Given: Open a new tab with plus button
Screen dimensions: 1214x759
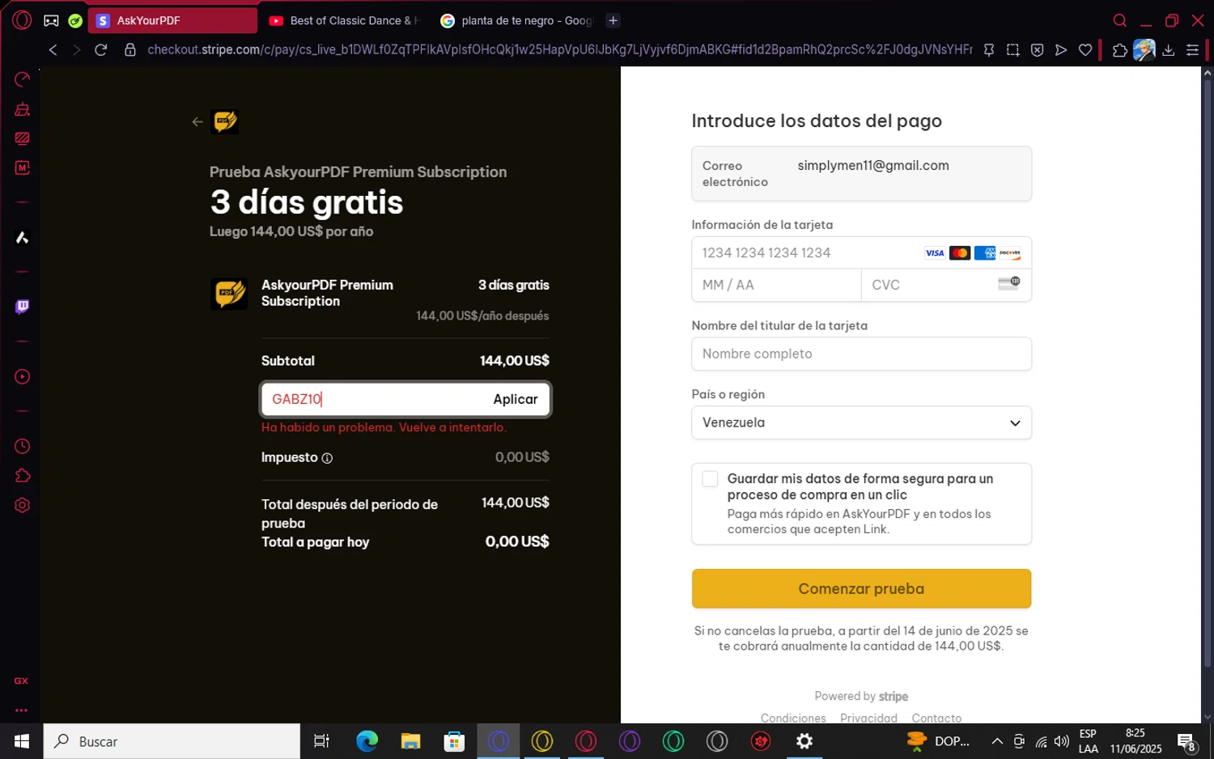Looking at the screenshot, I should click(x=613, y=21).
